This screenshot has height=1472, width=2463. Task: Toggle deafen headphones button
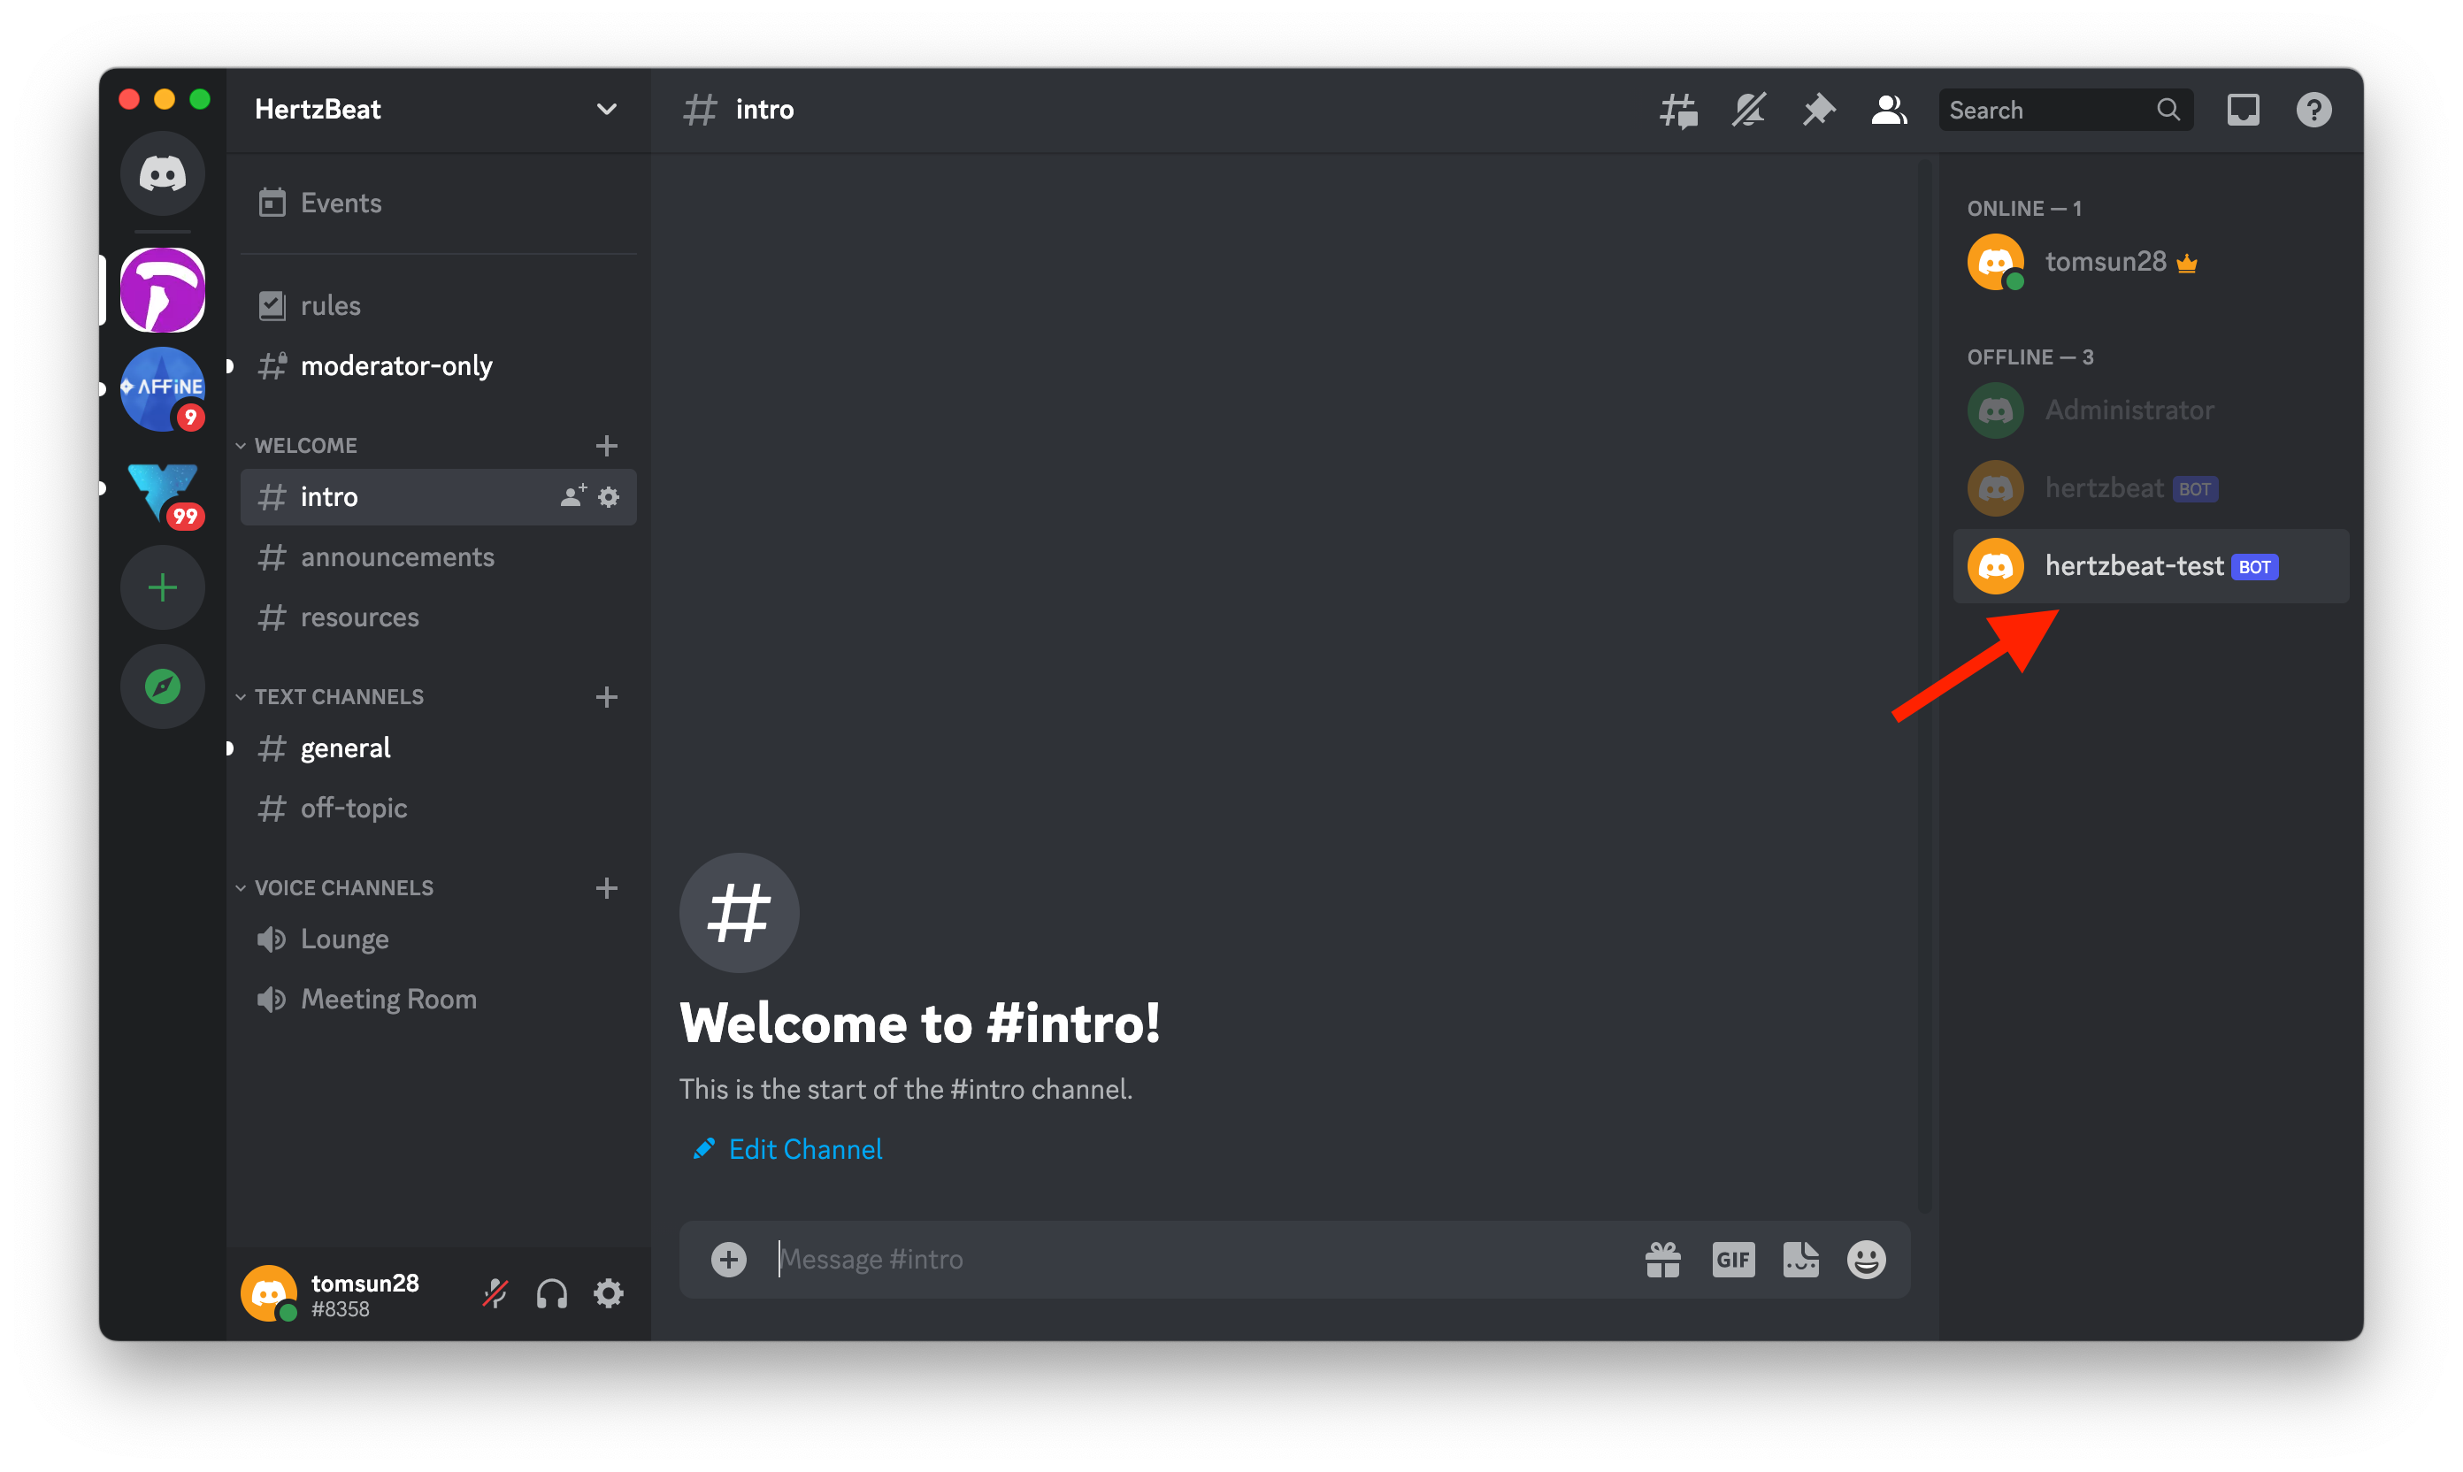[551, 1293]
